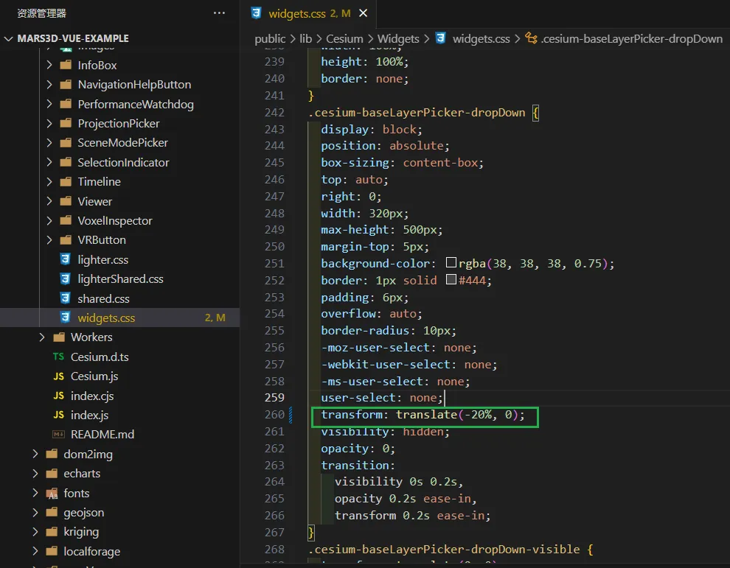Expand the localforage folder chevron
This screenshot has width=730, height=568.
(x=35, y=551)
